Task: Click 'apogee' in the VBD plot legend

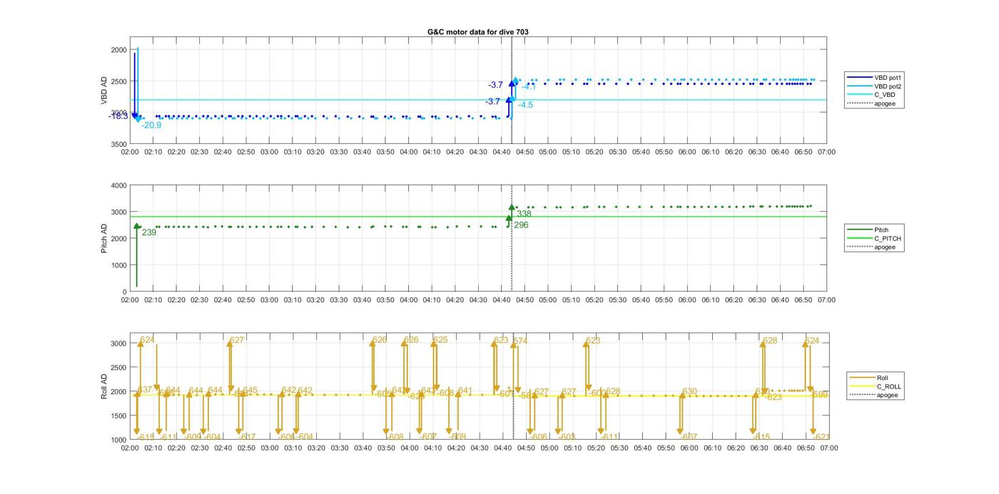Action: coord(886,103)
